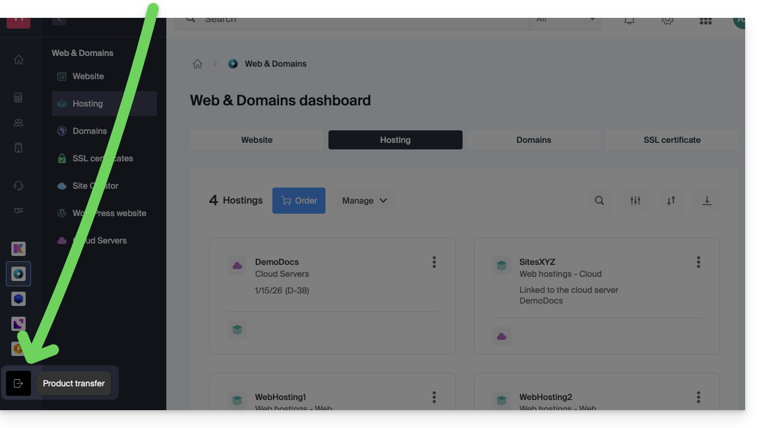Click the blue Order button

point(299,201)
